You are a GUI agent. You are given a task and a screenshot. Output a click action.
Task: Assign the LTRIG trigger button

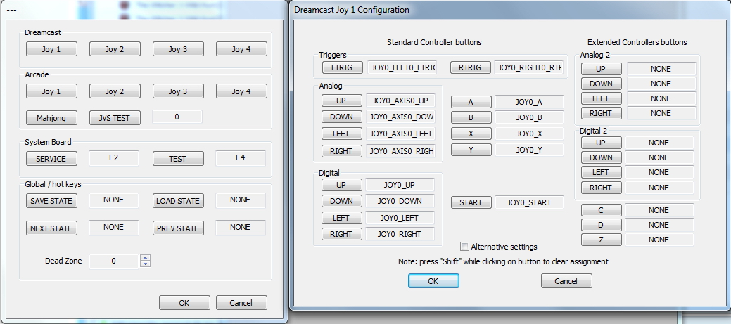tap(343, 67)
